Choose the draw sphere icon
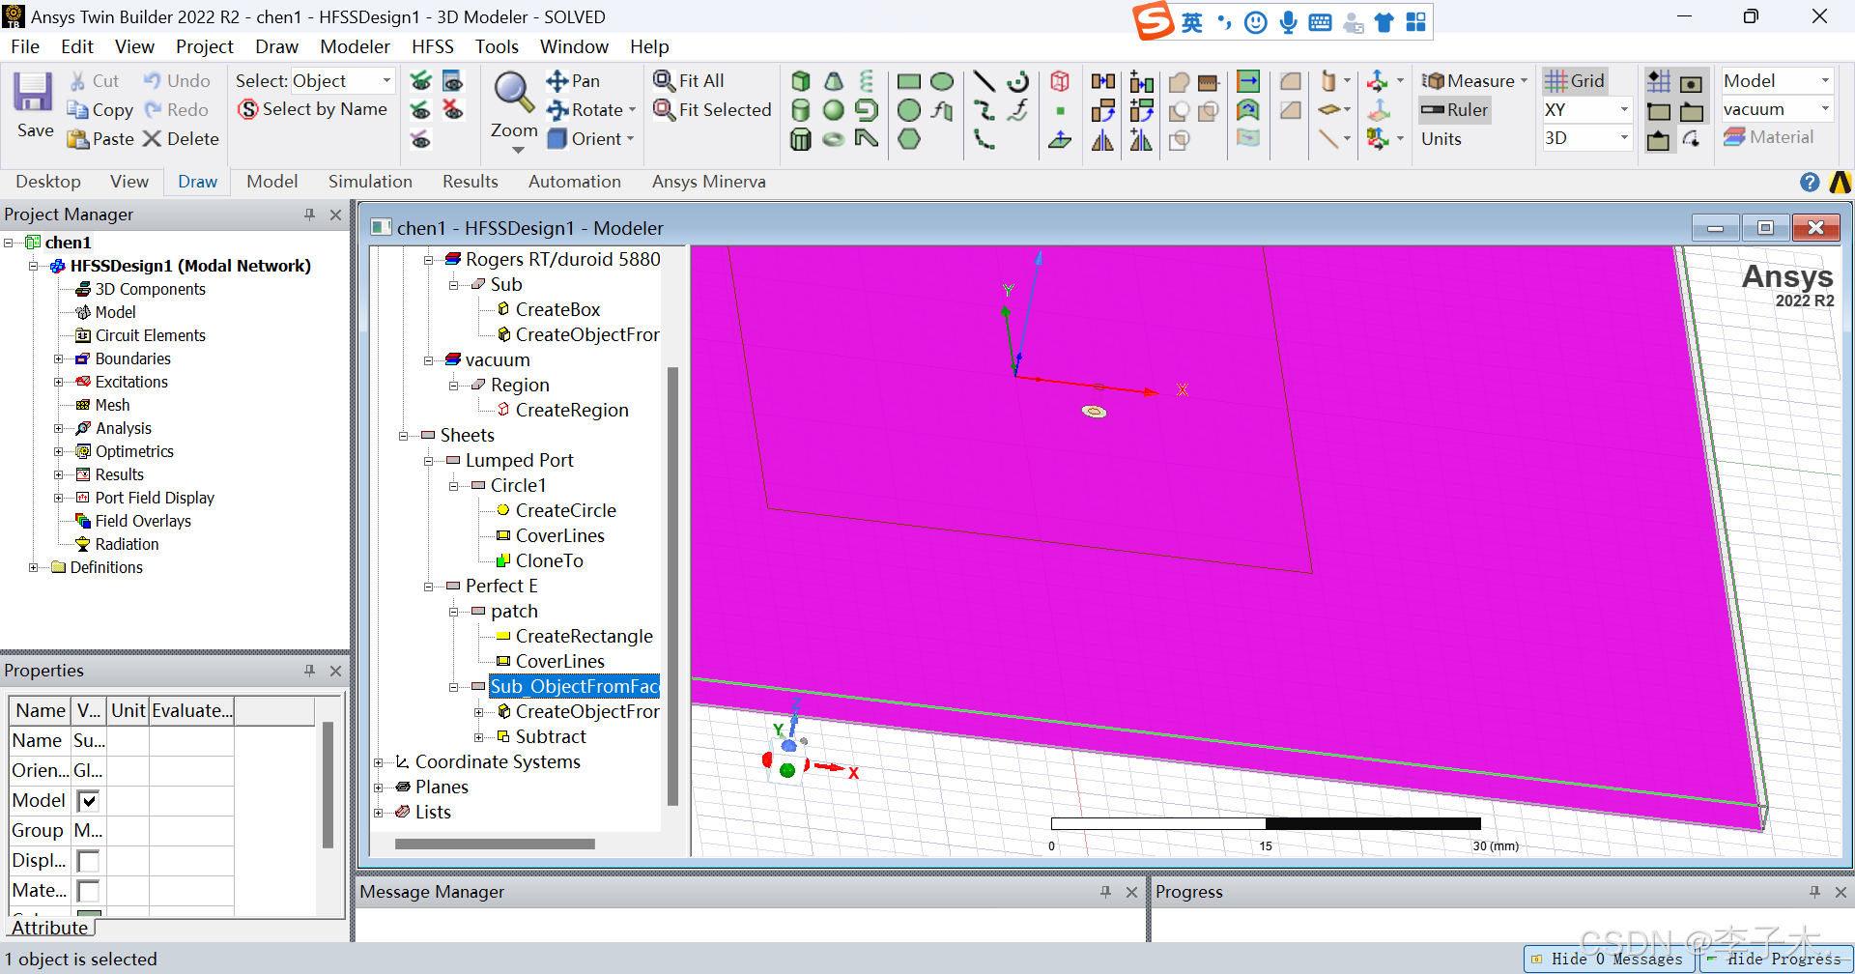Screen dimensions: 1855x974 pyautogui.click(x=833, y=110)
